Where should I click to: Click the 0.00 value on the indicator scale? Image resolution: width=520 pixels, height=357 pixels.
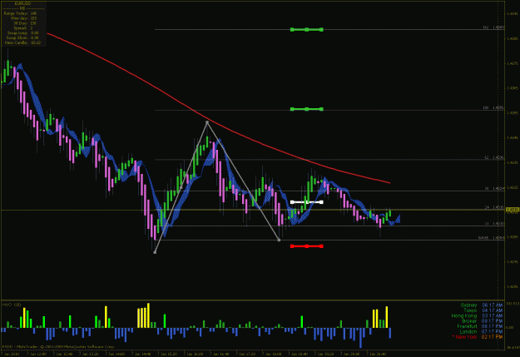pos(512,328)
